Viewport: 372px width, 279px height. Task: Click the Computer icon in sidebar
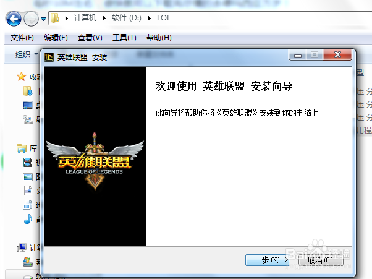[x=22, y=248]
